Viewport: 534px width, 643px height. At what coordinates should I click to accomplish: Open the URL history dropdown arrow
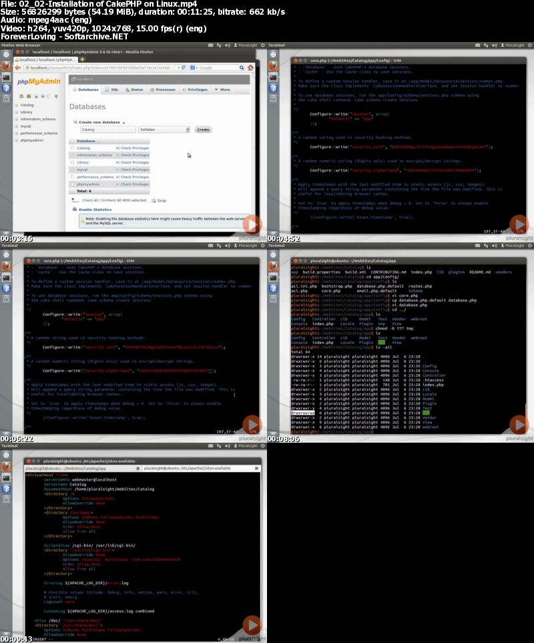coord(179,67)
